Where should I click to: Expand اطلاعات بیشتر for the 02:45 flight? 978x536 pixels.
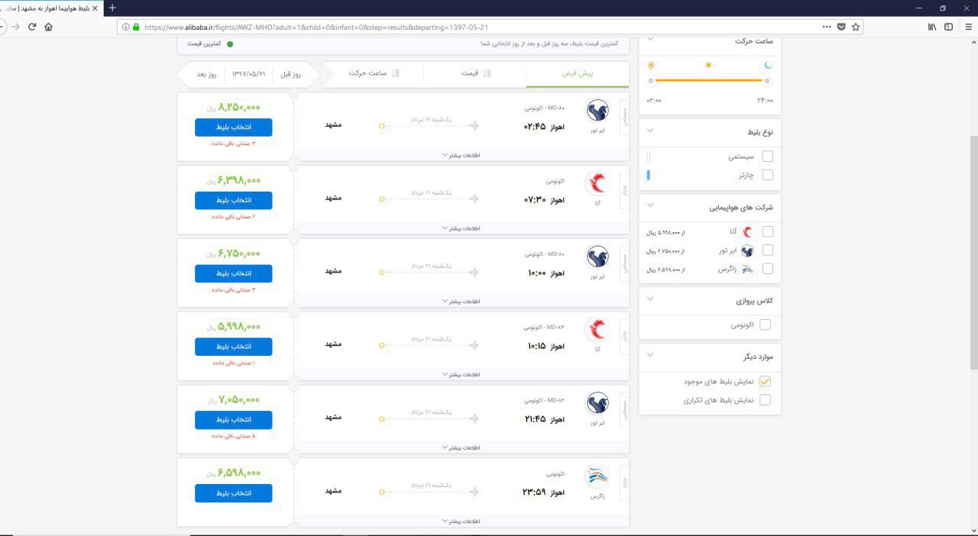tap(461, 155)
